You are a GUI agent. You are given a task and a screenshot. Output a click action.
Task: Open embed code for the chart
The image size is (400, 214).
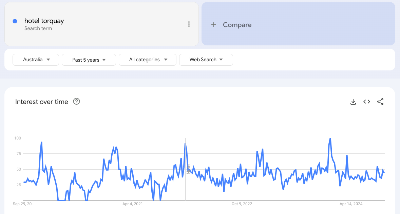tap(367, 102)
